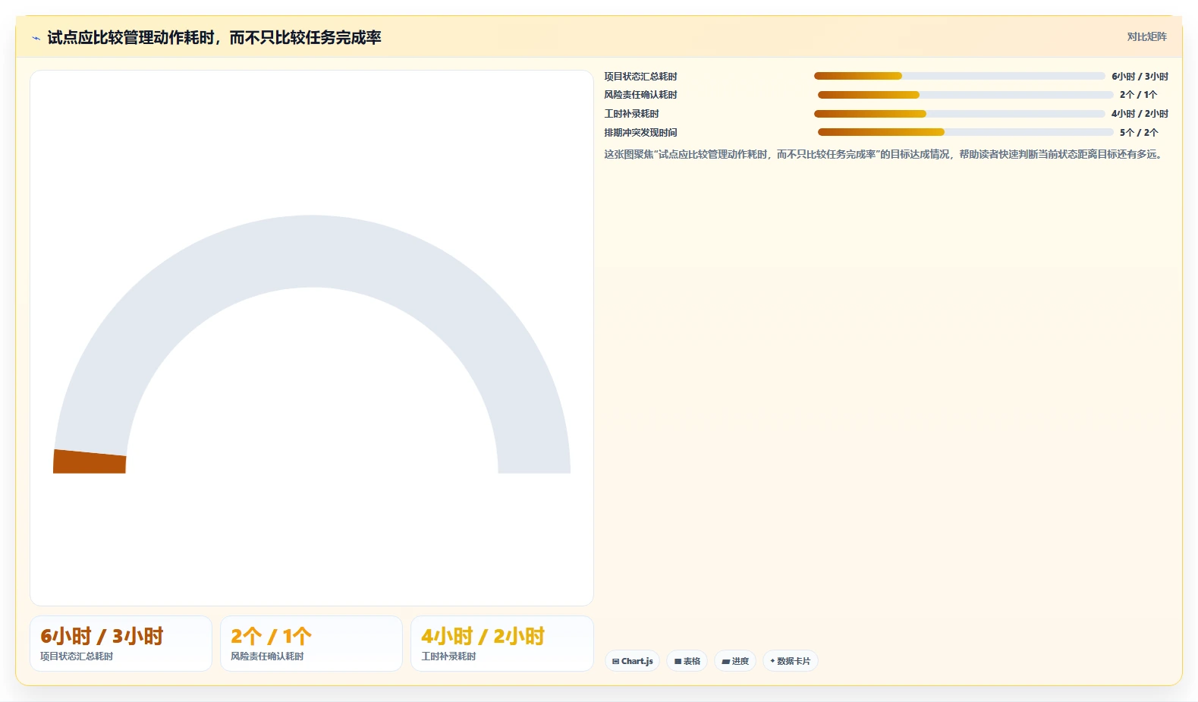Open the 4小时 / 2小时 stat card
Screen dimensions: 1198x702
(x=502, y=644)
